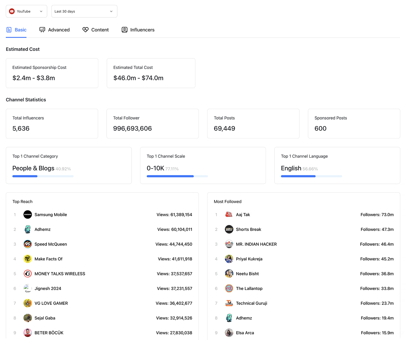Image resolution: width=405 pixels, height=340 pixels.
Task: Click The Lallantop channel name
Action: coord(249,288)
